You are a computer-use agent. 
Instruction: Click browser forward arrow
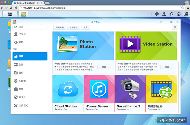[7, 8]
